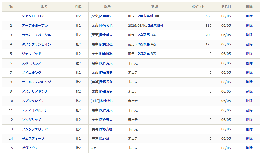Open horse タンタフェリチア link
The height and width of the screenshot is (154, 262).
[35, 129]
